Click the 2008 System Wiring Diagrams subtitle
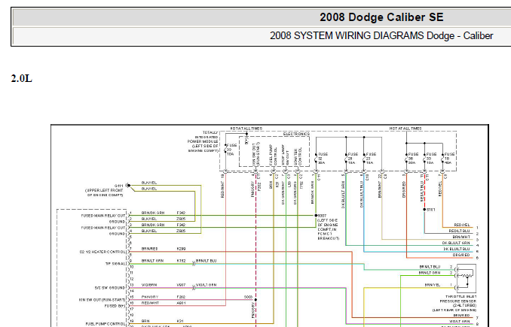 376,35
